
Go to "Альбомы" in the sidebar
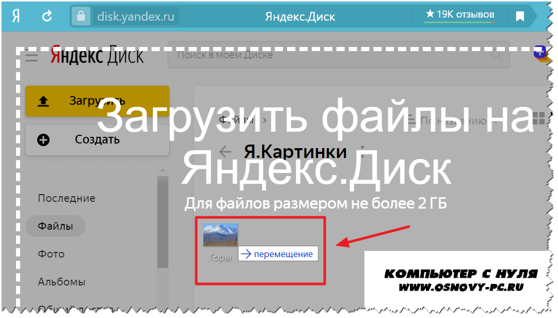coord(61,282)
